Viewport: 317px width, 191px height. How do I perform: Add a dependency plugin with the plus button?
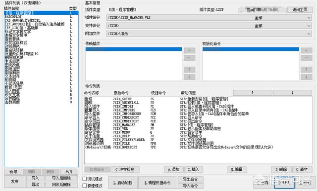coord(189,50)
